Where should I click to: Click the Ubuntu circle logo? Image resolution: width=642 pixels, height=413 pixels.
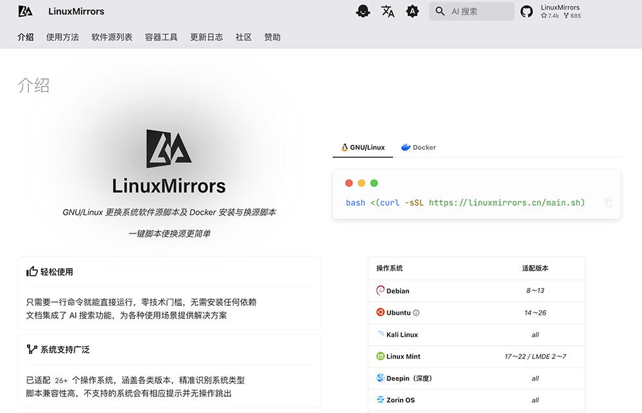coord(380,312)
